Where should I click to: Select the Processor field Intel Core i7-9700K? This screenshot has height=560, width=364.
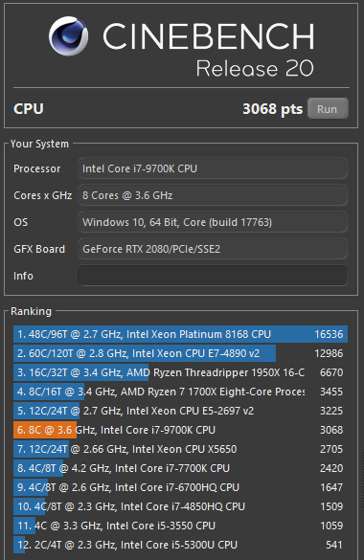[213, 168]
